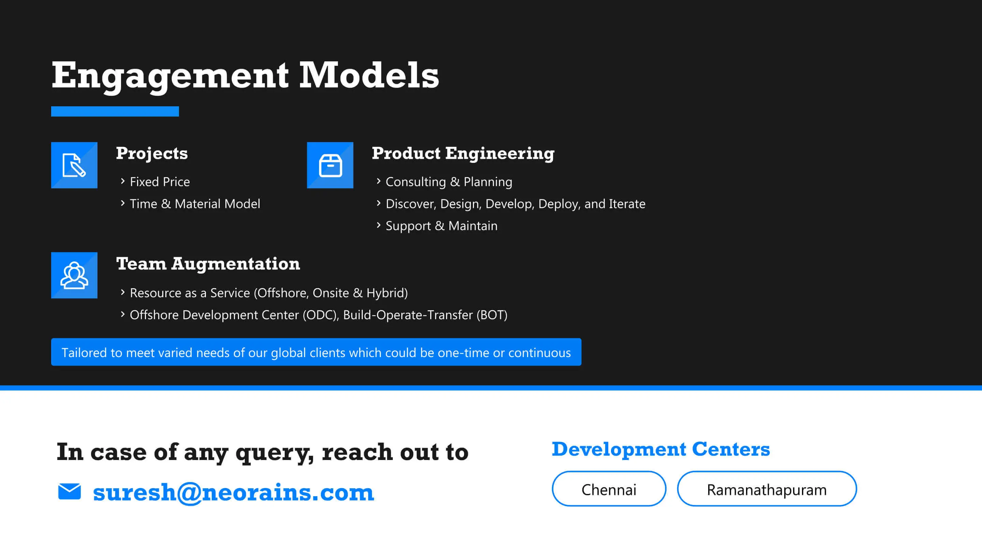Select the Product Engineering package box icon
Viewport: 982px width, 552px height.
tap(330, 165)
